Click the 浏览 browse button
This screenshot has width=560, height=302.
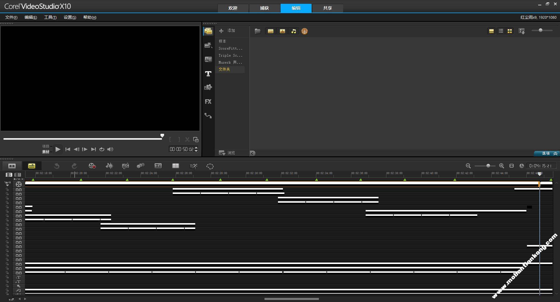point(227,153)
